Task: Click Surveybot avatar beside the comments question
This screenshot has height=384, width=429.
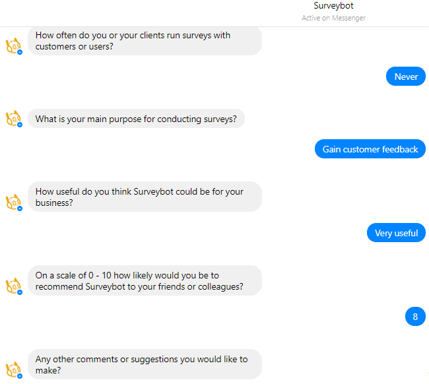Action: [13, 369]
